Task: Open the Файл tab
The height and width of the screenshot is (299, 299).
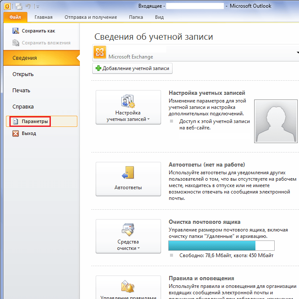Action: click(x=15, y=17)
